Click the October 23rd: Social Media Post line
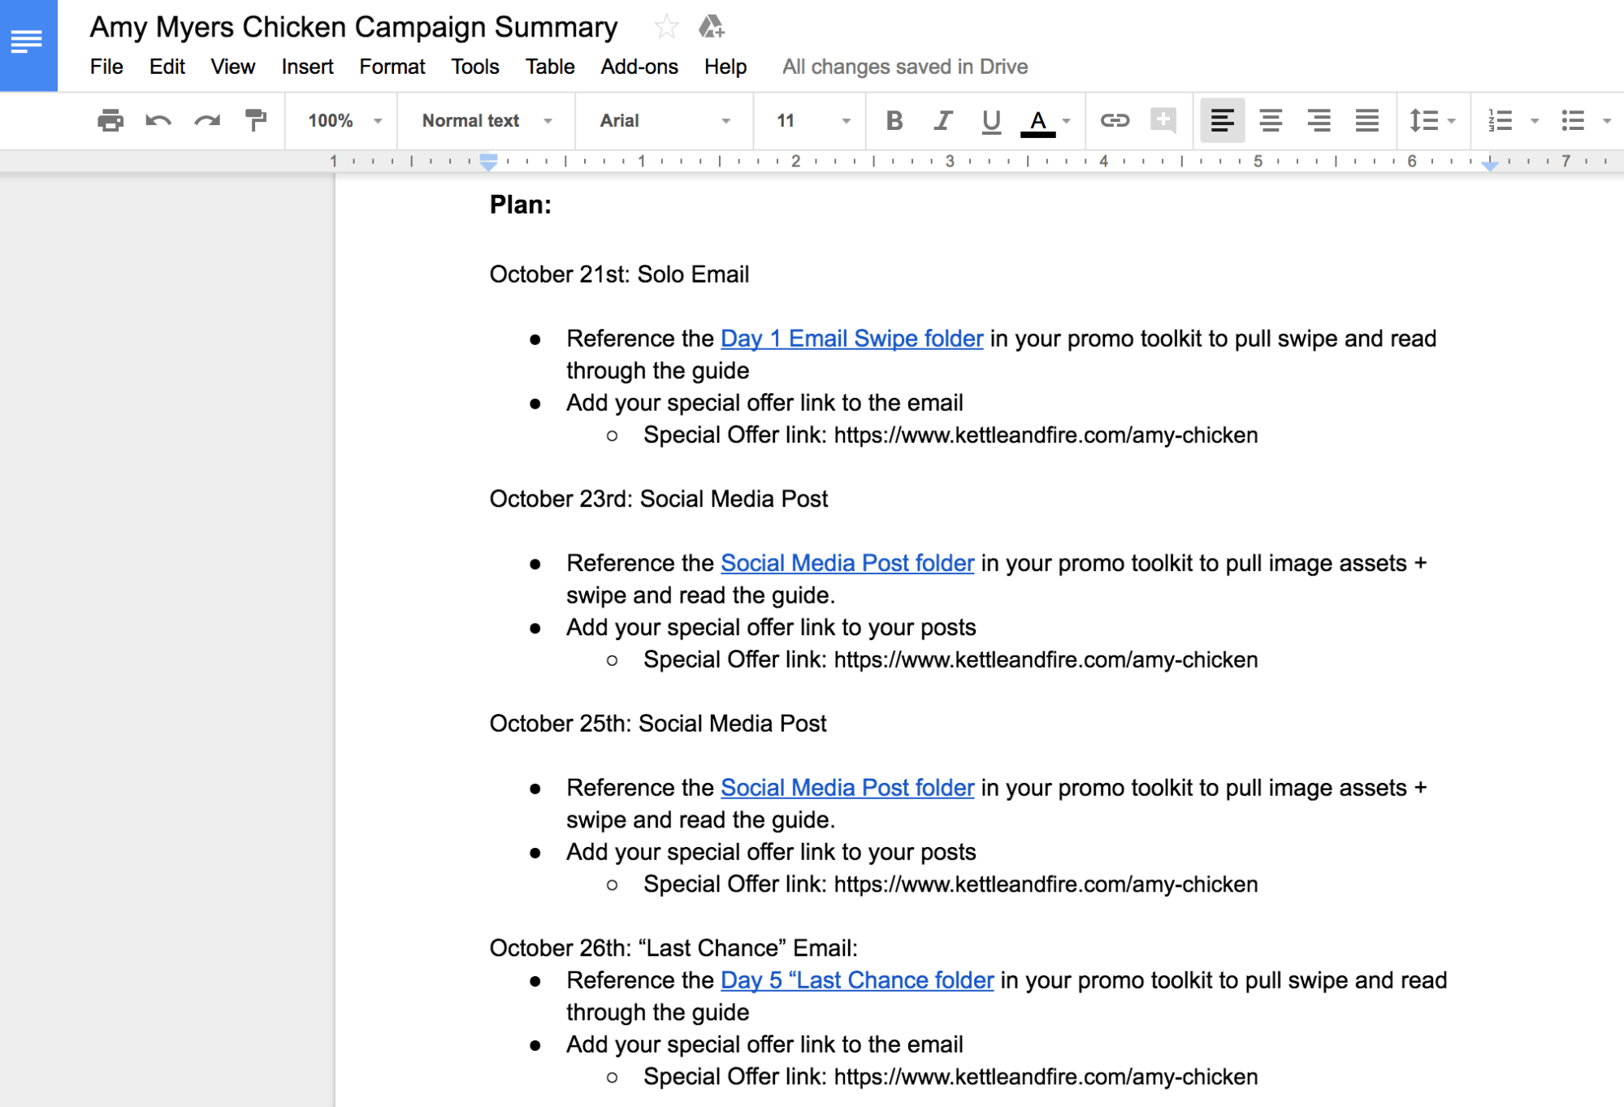The height and width of the screenshot is (1107, 1624). [x=658, y=499]
